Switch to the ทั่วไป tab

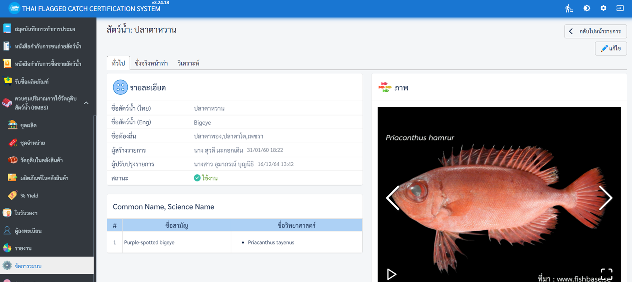pyautogui.click(x=118, y=63)
